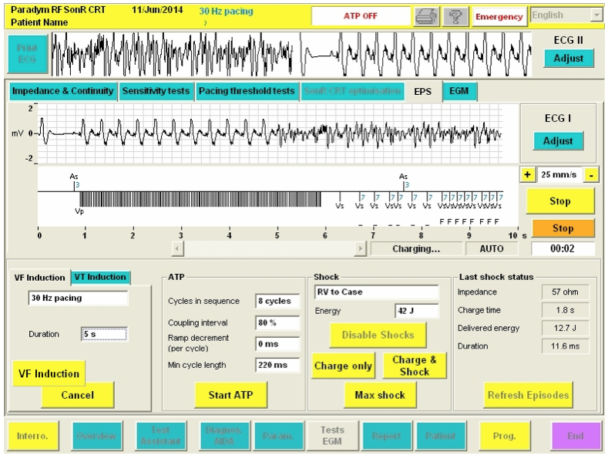Switch to the VT Induction tab
The image size is (608, 459).
[x=100, y=278]
